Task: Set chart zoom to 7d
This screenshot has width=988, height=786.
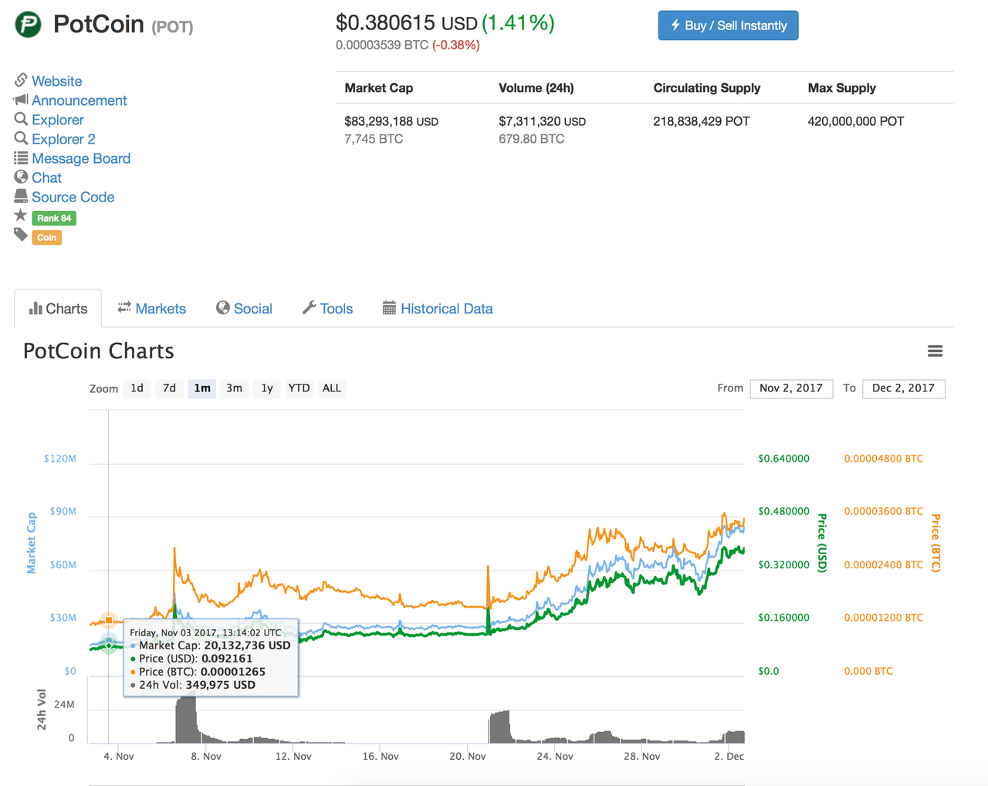Action: coord(169,388)
